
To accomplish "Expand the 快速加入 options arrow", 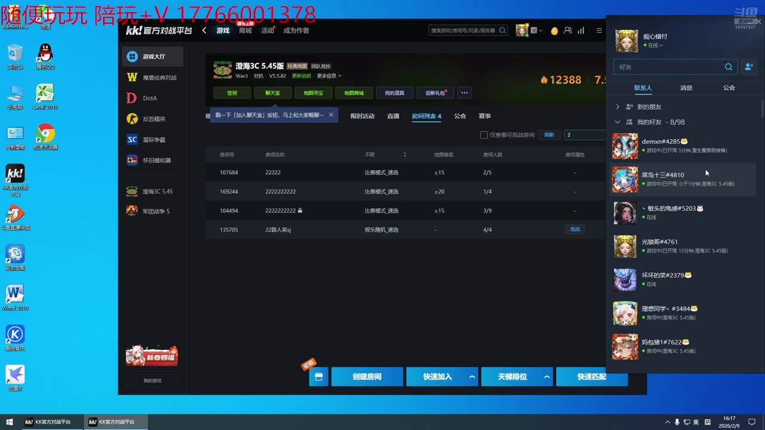I will tap(472, 377).
